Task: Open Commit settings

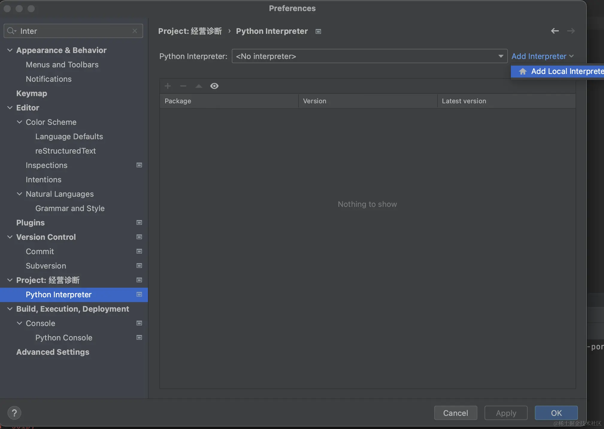Action: coord(40,251)
